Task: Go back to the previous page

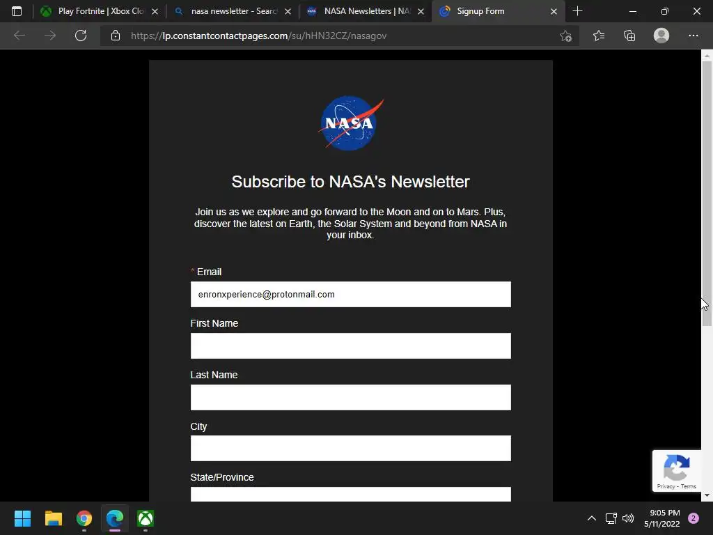Action: (x=19, y=36)
